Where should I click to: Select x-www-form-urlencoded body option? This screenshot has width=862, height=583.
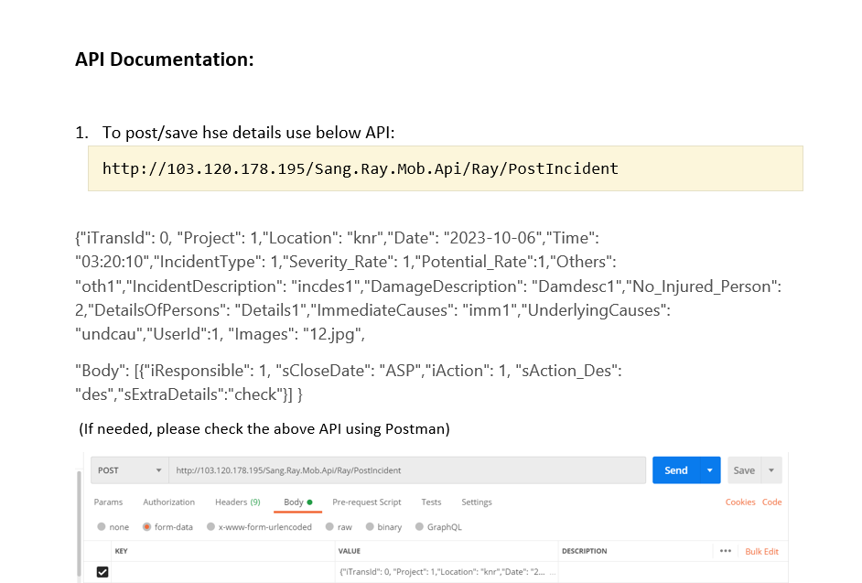pyautogui.click(x=211, y=527)
